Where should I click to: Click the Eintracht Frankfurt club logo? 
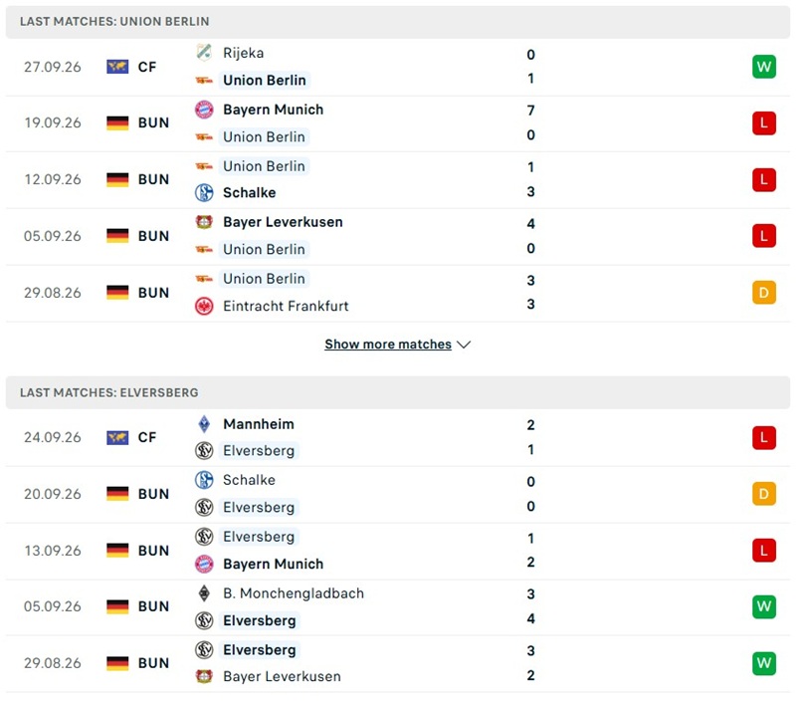pos(204,306)
